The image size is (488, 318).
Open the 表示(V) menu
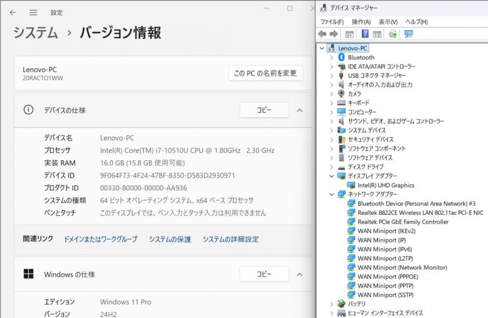tap(388, 22)
